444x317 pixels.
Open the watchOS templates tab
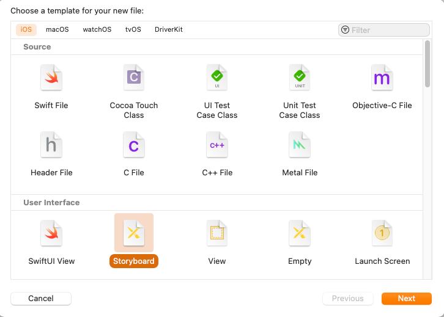coord(97,29)
